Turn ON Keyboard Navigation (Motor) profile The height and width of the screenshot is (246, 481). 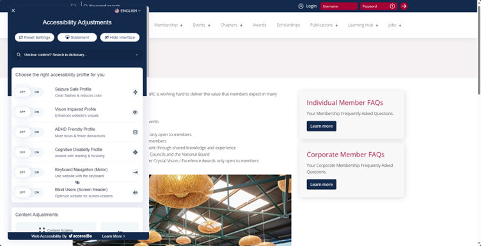point(37,172)
